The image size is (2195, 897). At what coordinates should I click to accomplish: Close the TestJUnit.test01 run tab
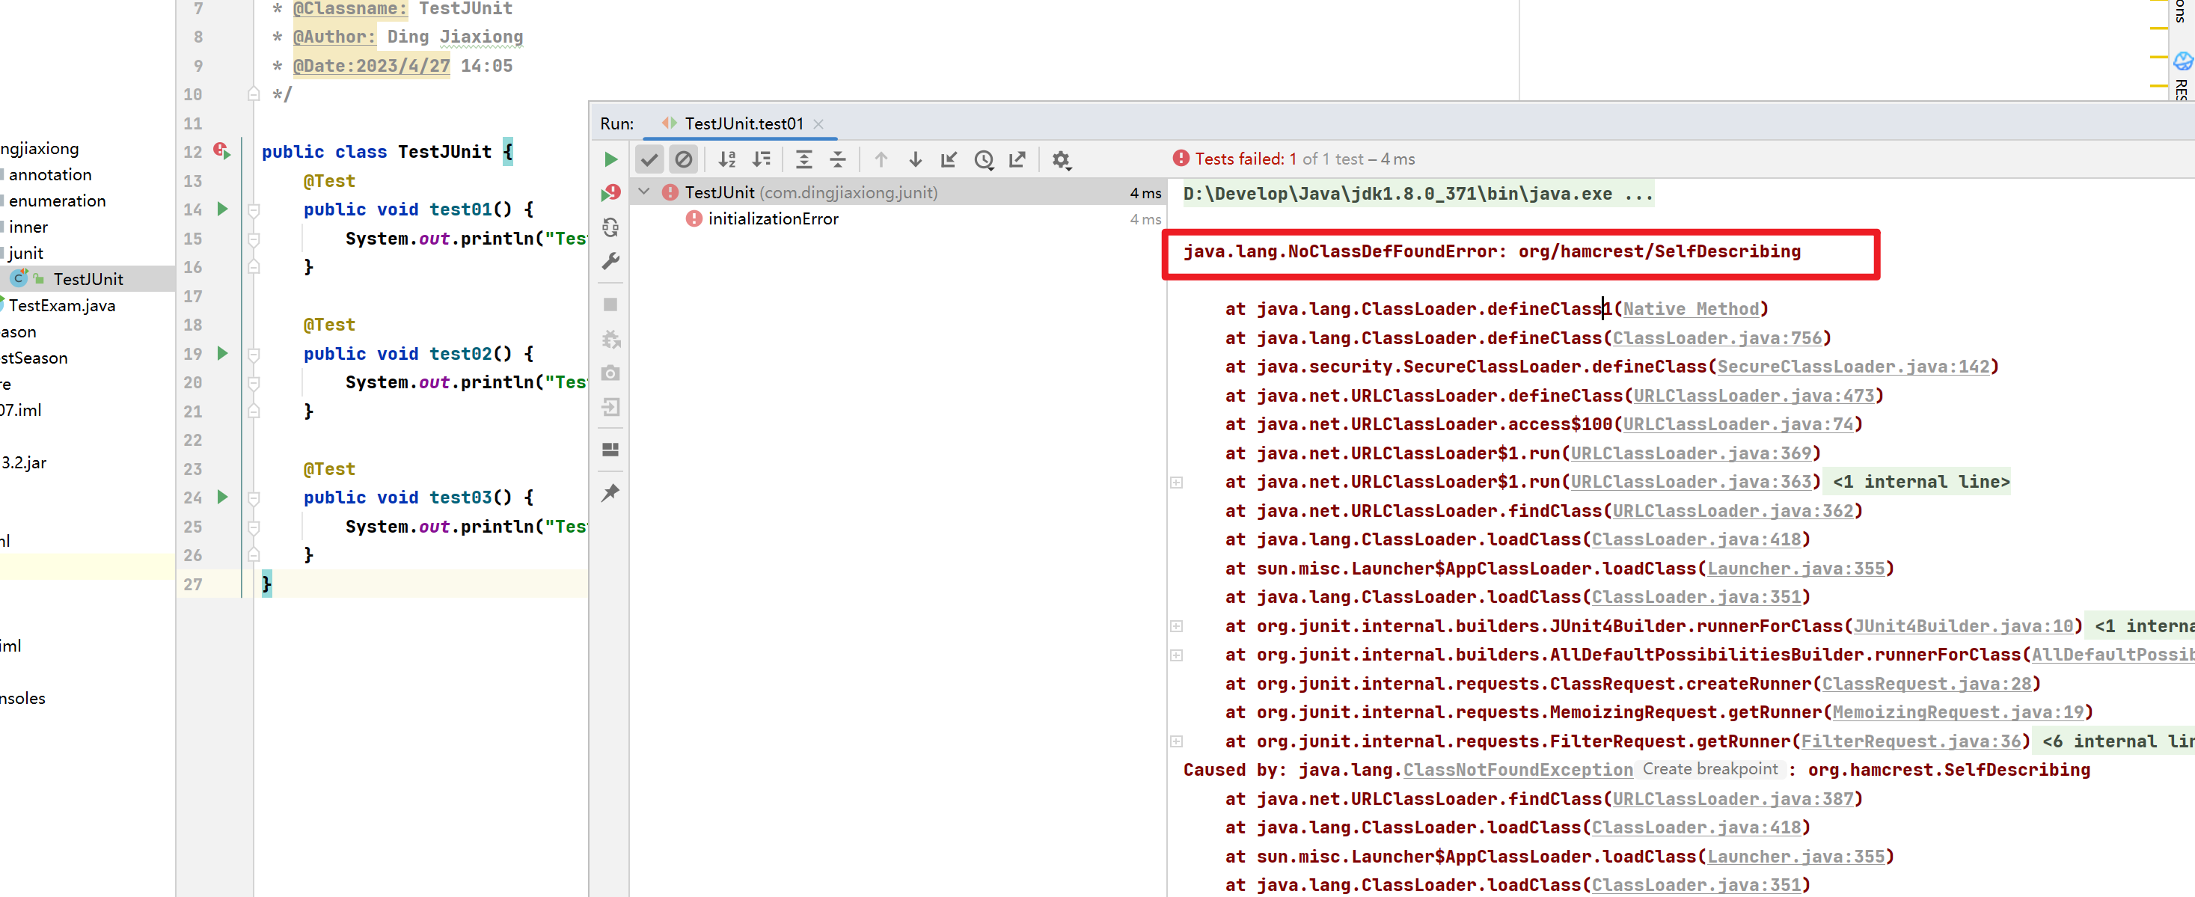tap(818, 124)
